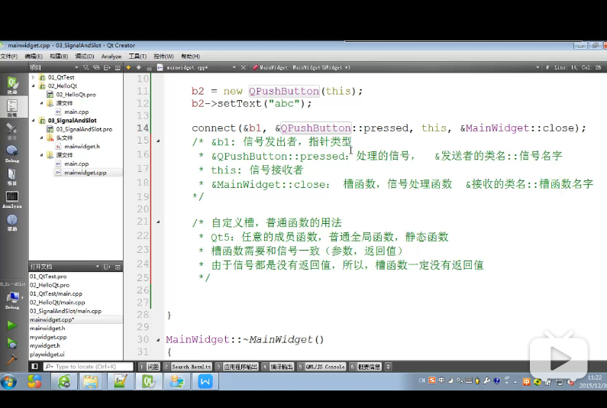Collapse the 头文件 headers folder
The height and width of the screenshot is (408, 607).
click(41, 138)
